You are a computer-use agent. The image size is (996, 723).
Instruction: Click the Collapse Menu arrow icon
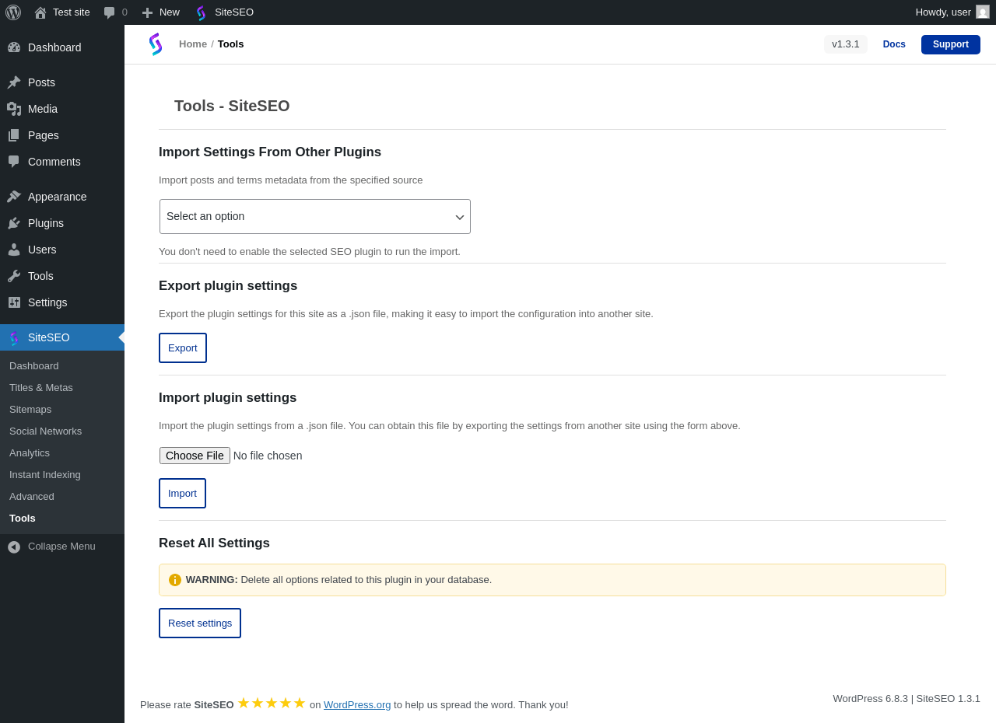(14, 547)
